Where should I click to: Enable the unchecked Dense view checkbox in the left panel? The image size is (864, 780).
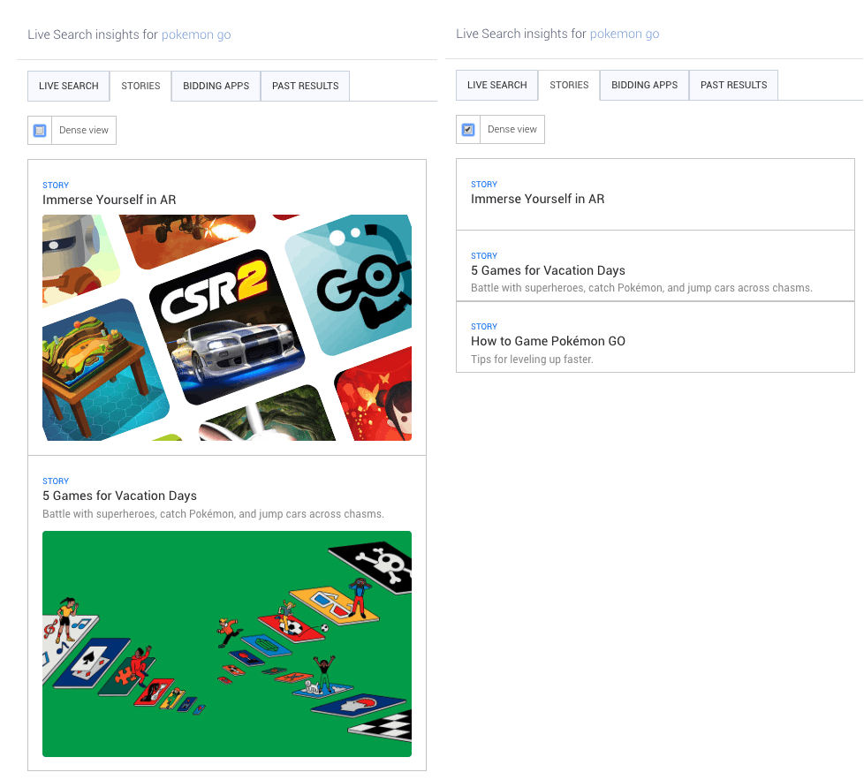click(40, 131)
